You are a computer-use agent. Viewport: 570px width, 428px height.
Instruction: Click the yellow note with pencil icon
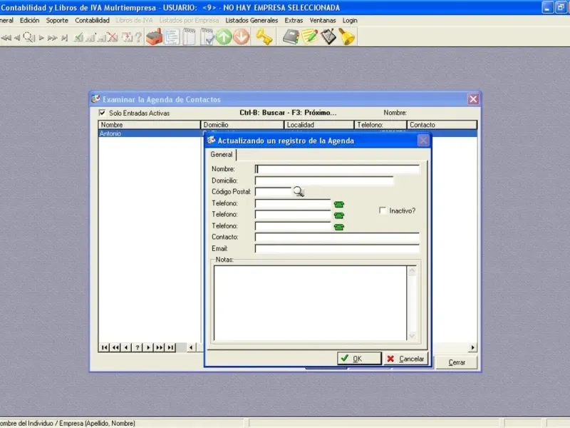[x=309, y=37]
